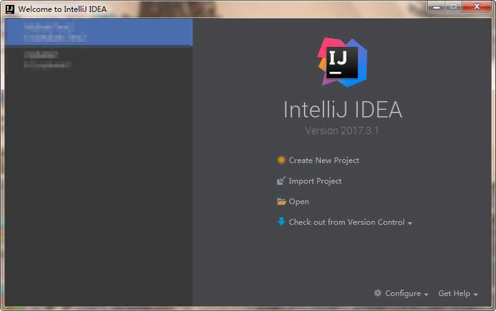The height and width of the screenshot is (311, 496).
Task: Open an existing project via Open
Action: 298,202
